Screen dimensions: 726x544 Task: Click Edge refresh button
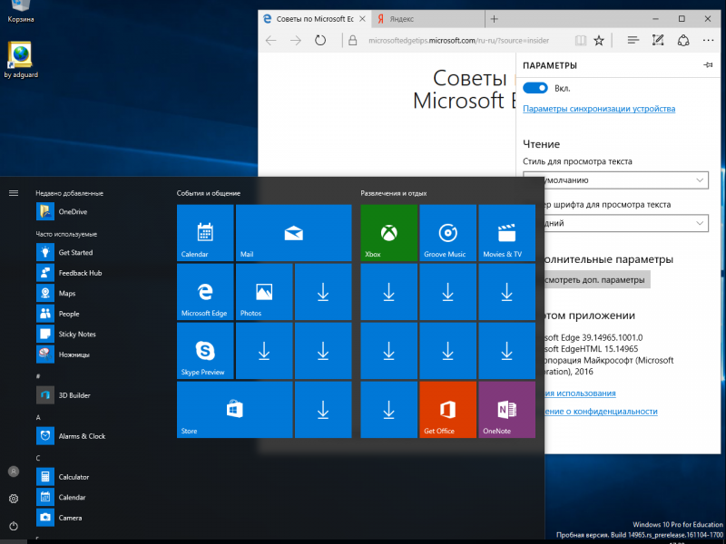[x=320, y=41]
